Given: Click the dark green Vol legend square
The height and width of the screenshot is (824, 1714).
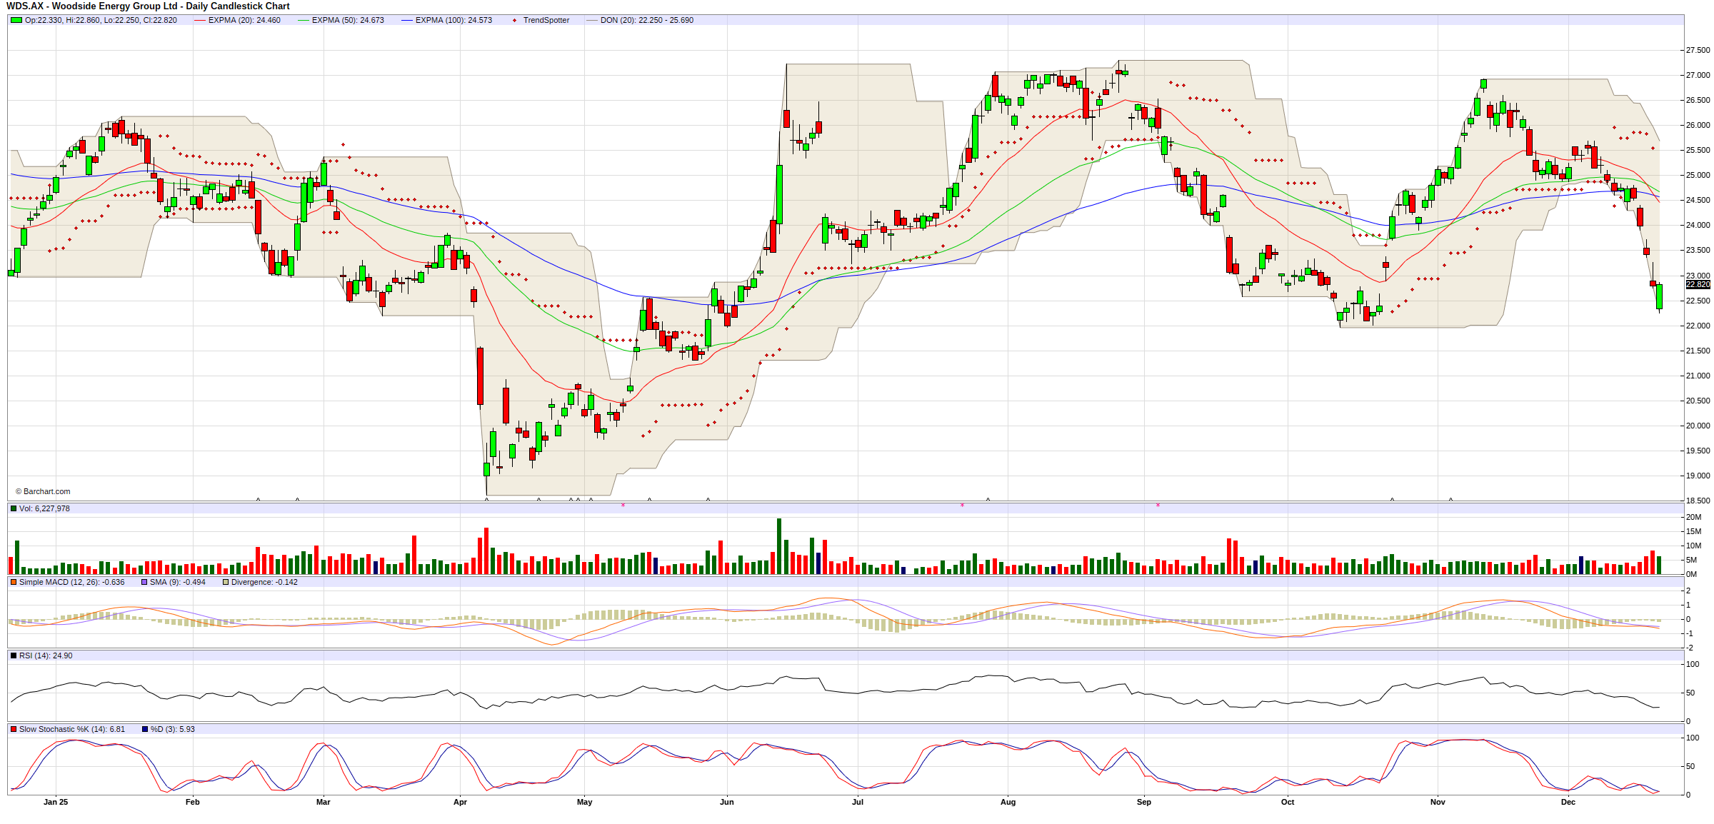Looking at the screenshot, I should pos(14,508).
